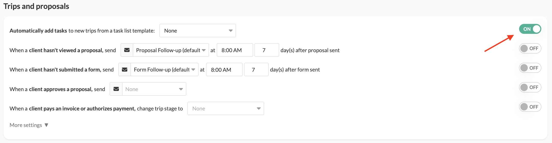Image resolution: width=552 pixels, height=143 pixels.
Task: Open the change trip stage dropdown
Action: pos(225,108)
